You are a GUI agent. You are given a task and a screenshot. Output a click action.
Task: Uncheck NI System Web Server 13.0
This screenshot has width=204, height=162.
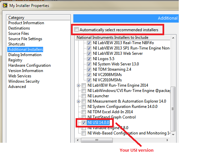pos(89,64)
